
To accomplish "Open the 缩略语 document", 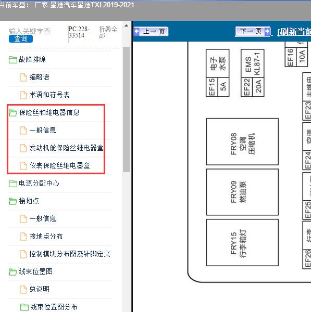I will click(x=39, y=77).
